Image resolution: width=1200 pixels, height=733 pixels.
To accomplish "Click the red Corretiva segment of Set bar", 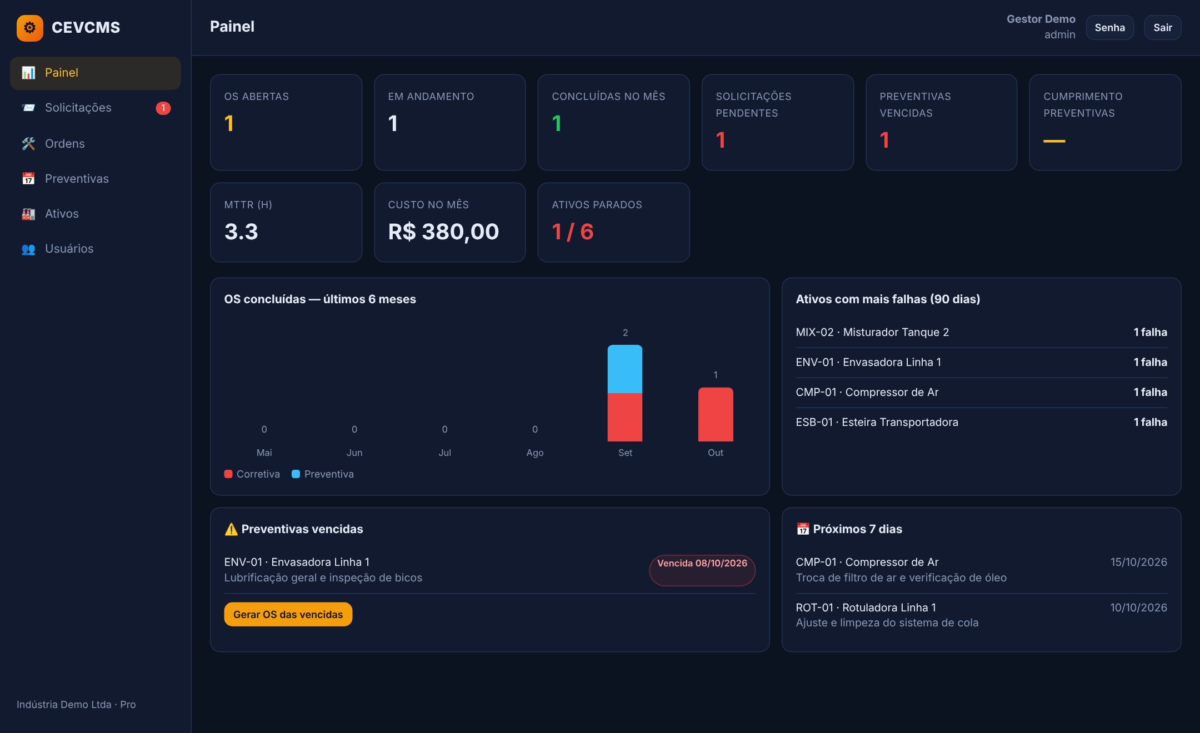I will point(625,418).
